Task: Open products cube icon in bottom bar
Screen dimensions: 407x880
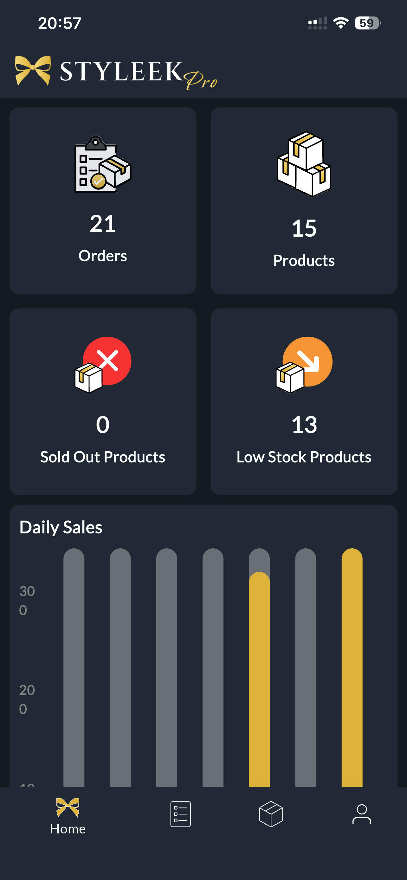Action: tap(271, 814)
